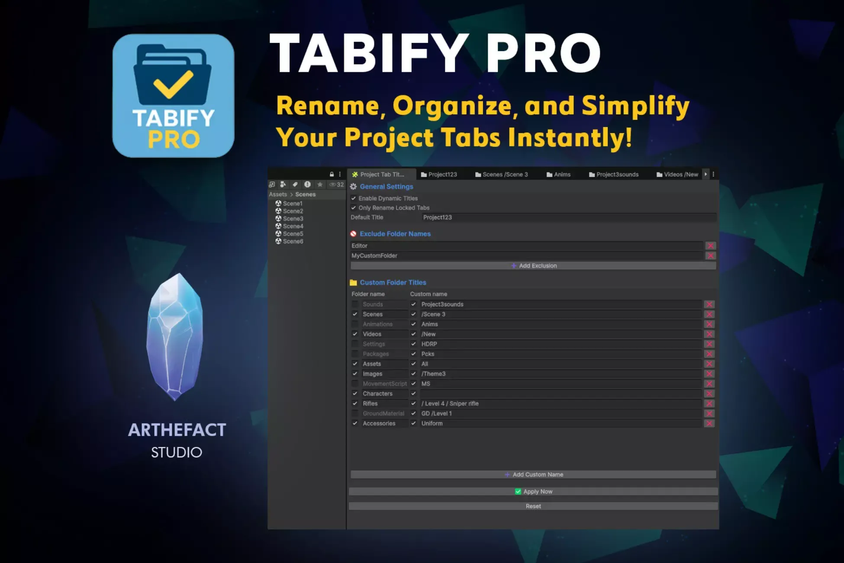Open the window options kebab menu
844x563 pixels.
pyautogui.click(x=713, y=174)
